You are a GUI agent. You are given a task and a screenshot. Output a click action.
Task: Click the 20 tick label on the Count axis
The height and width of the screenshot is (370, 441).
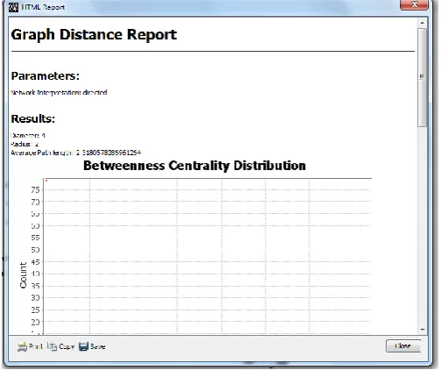coord(35,322)
